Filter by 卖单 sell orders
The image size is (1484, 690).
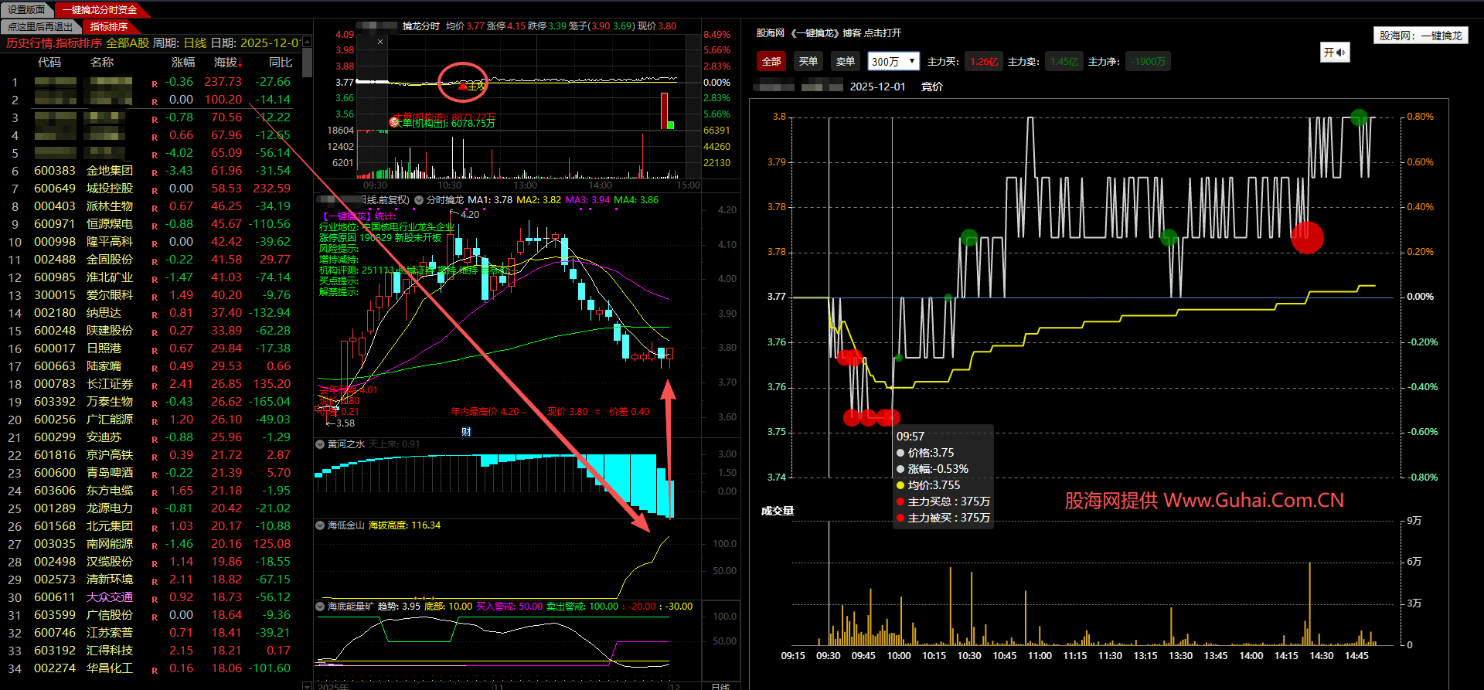tap(846, 62)
